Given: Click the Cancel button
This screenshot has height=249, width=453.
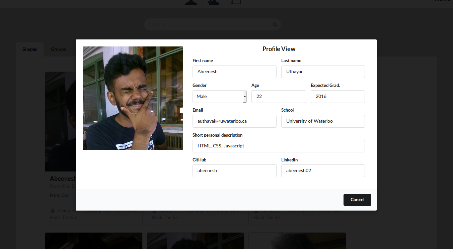Looking at the screenshot, I should (357, 200).
